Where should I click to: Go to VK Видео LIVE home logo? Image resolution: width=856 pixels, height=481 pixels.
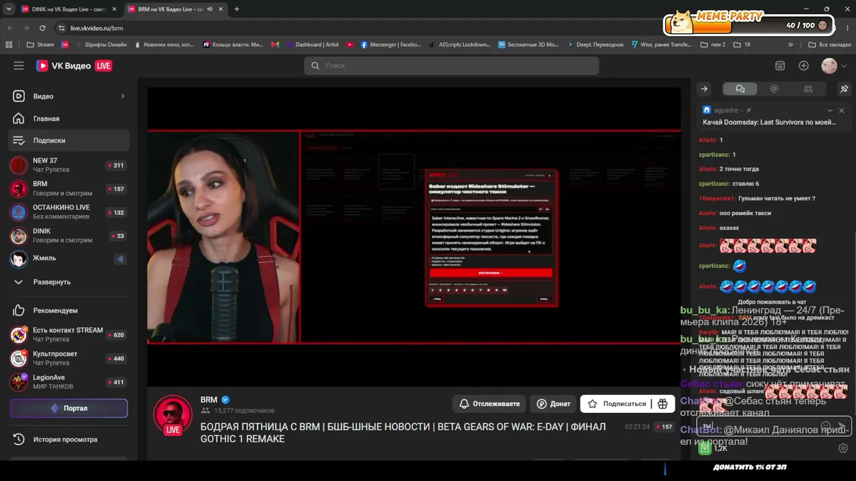74,65
